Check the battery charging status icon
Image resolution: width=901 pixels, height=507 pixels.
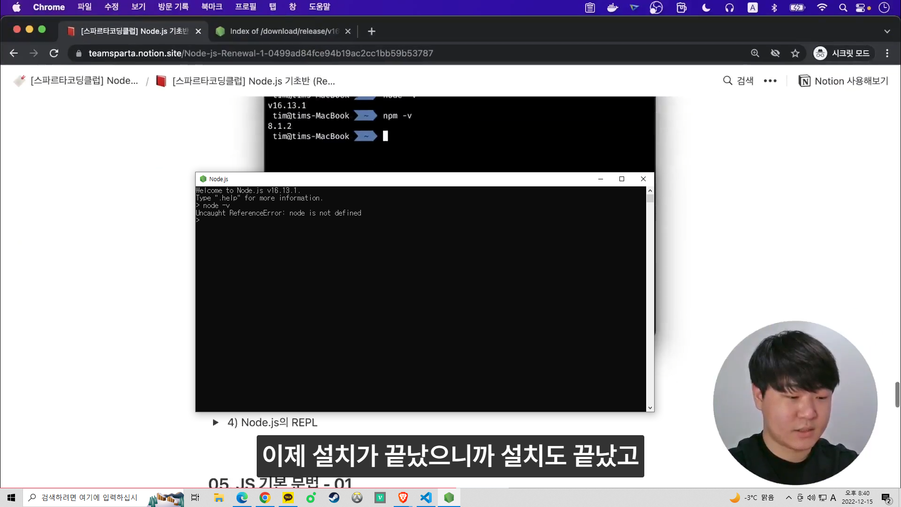tap(797, 8)
